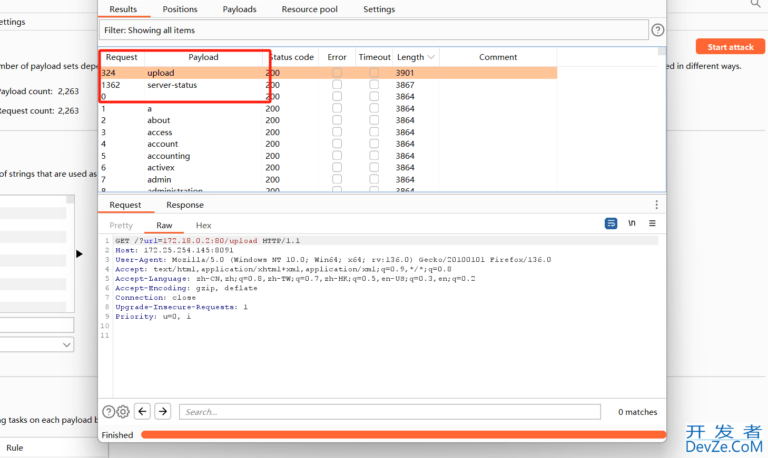Viewport: 768px width, 458px height.
Task: Open the Payloads tab
Action: click(x=240, y=9)
